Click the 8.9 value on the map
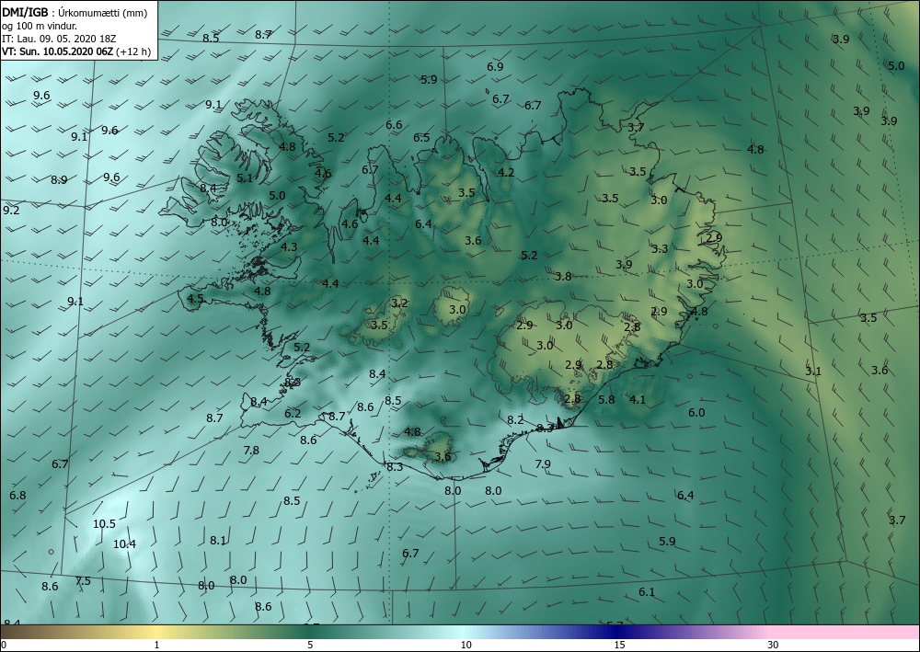 point(59,180)
